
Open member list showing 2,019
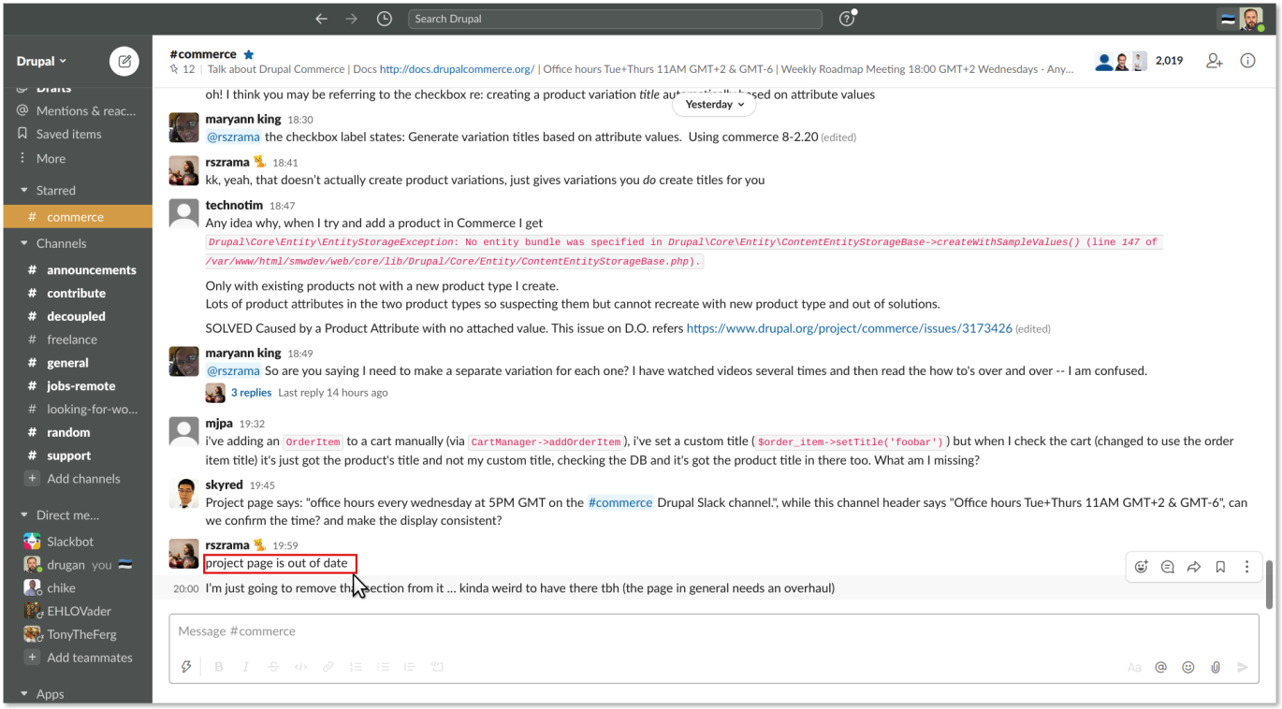click(1139, 61)
